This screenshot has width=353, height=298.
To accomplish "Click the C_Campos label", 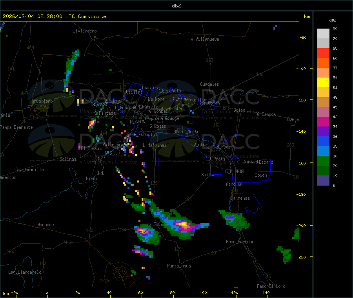I will coord(267,114).
